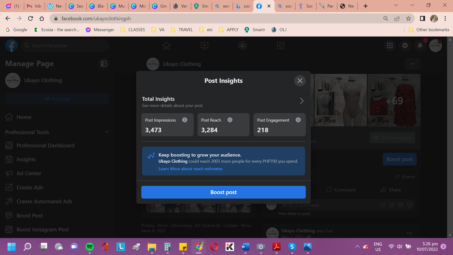
Task: Toggle the browser side panel button
Action: [422, 19]
